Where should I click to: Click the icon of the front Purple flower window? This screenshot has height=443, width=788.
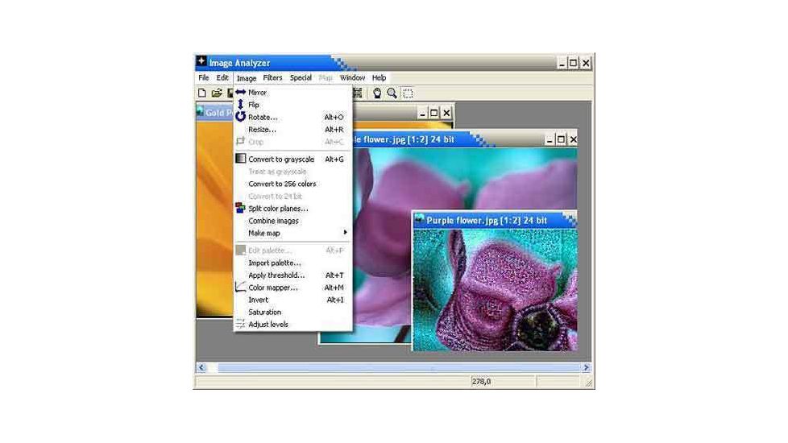point(419,219)
